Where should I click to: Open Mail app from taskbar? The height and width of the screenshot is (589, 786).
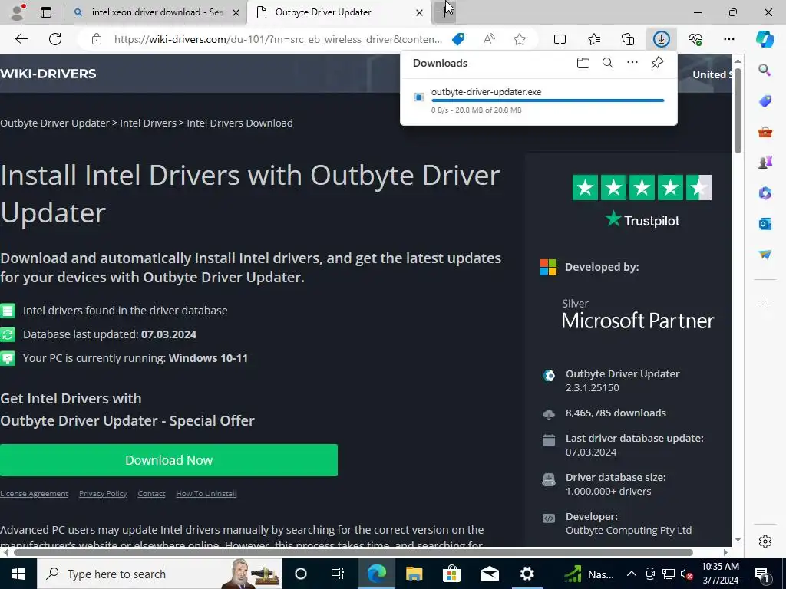coord(489,574)
